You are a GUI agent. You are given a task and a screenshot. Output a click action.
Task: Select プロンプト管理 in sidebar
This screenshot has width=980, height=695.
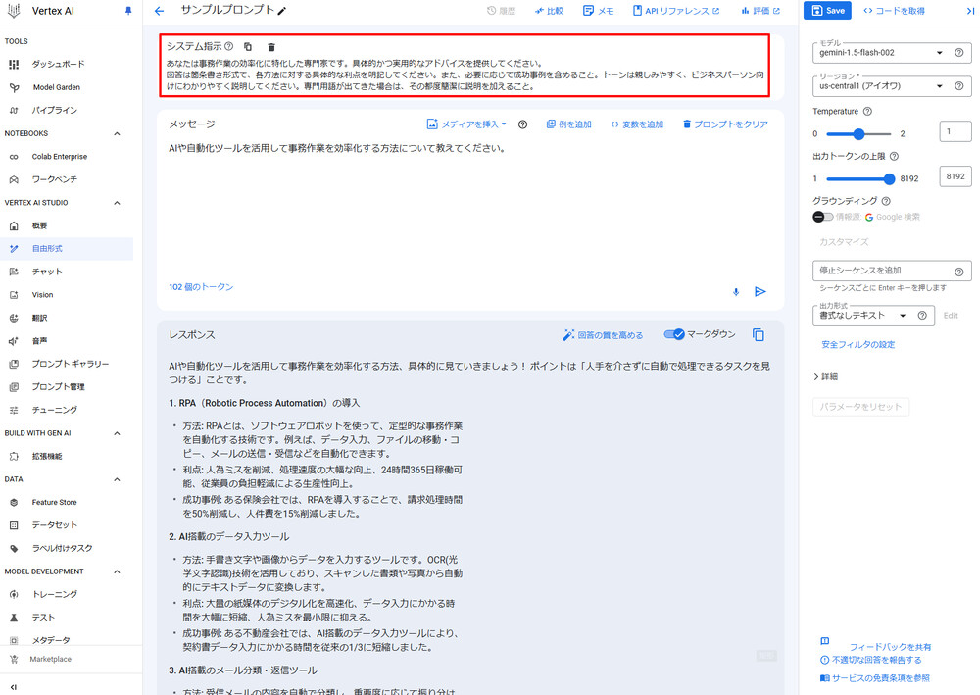(58, 387)
